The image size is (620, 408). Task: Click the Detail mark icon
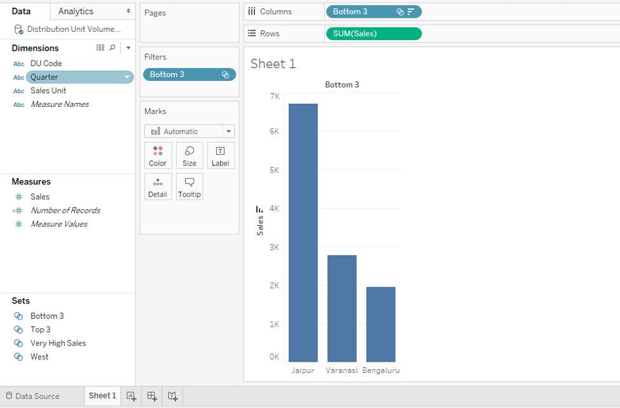click(158, 186)
